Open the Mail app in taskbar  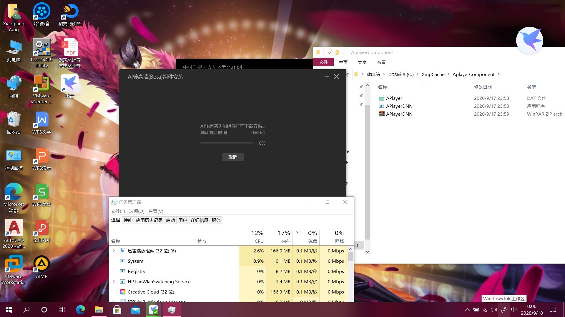(x=135, y=310)
